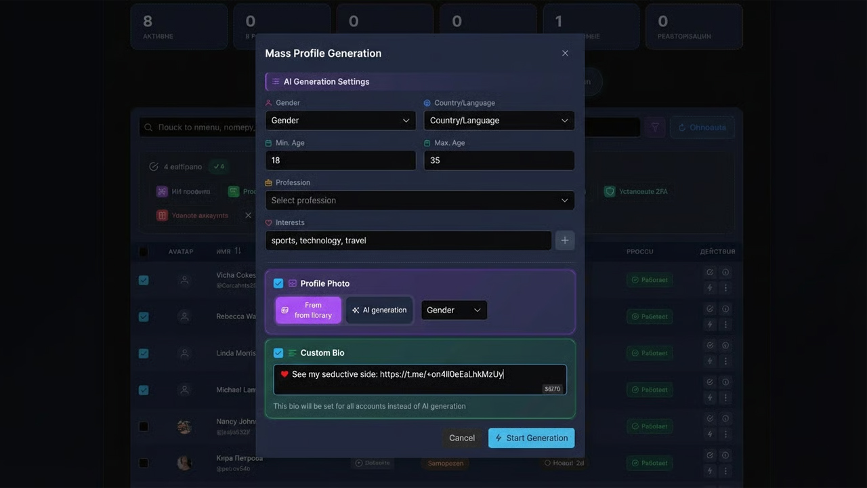Toggle Vicha Cokes row checkbox in background table
This screenshot has width=867, height=488.
coord(144,280)
